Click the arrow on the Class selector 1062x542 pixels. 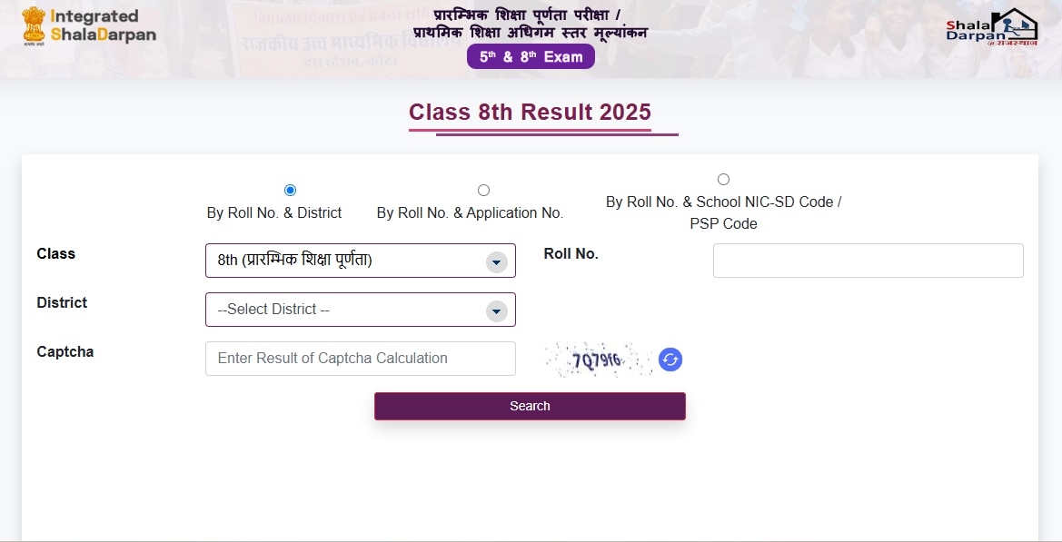[x=496, y=261]
